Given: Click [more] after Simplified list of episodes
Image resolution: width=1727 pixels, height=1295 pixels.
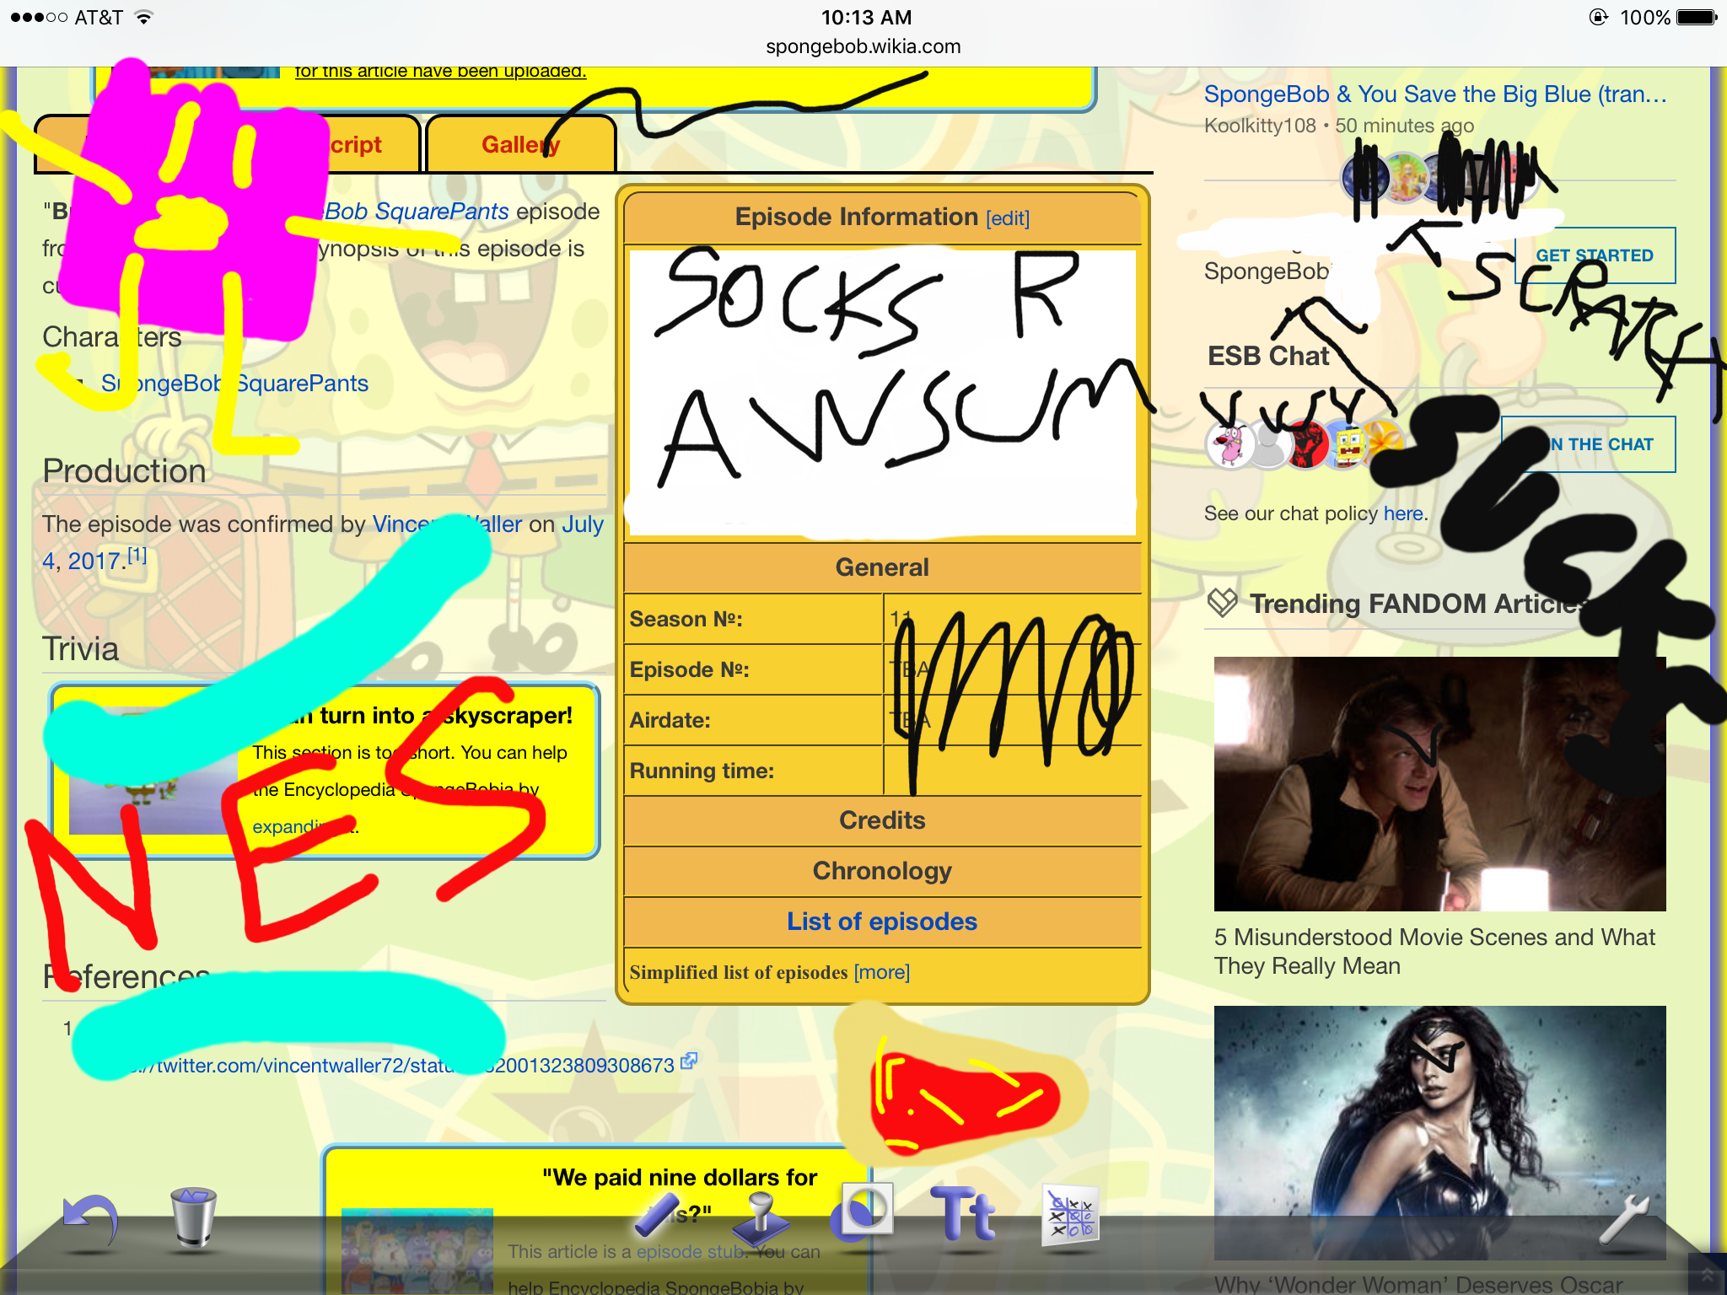Looking at the screenshot, I should (882, 972).
